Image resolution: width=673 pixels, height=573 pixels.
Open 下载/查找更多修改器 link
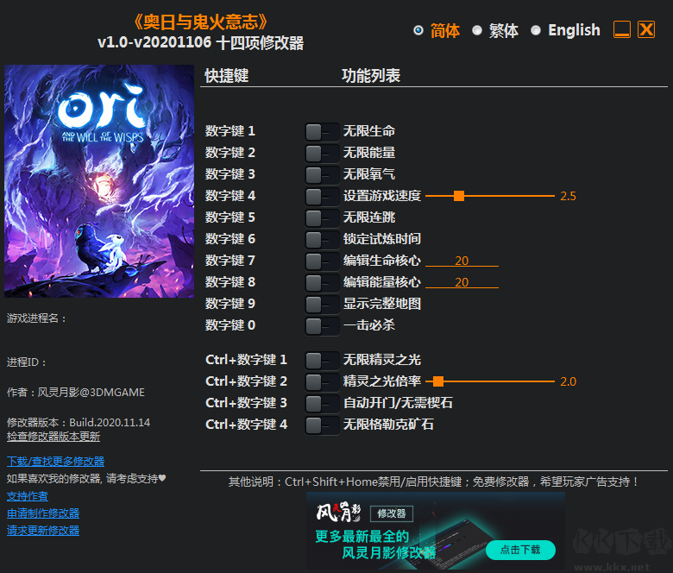click(x=55, y=462)
